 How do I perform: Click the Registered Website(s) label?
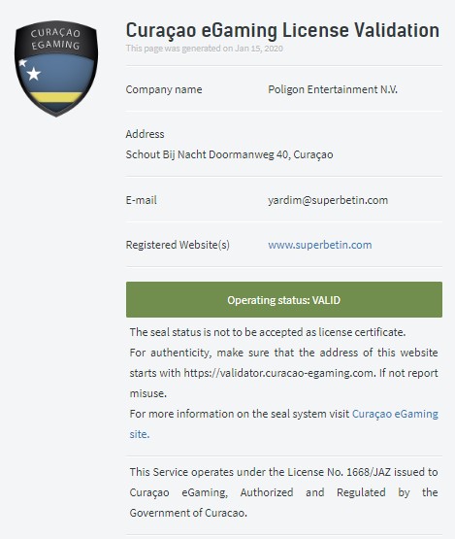click(178, 245)
